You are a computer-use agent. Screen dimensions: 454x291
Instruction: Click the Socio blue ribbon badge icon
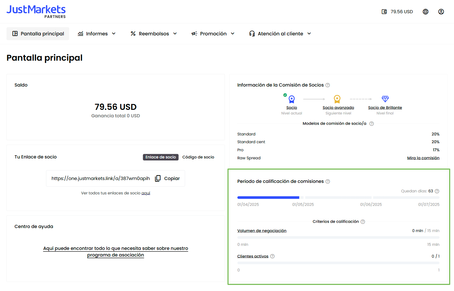click(x=292, y=99)
